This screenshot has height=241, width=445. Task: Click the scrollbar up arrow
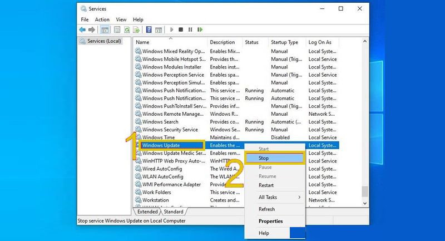365,41
